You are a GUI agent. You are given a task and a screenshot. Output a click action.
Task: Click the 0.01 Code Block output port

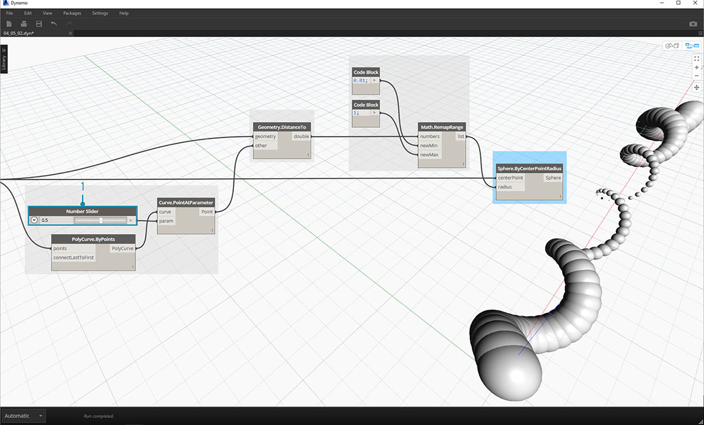point(374,80)
